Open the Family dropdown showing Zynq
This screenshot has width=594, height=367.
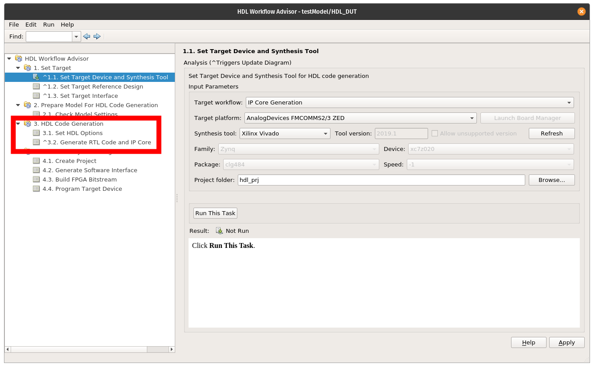click(x=298, y=149)
